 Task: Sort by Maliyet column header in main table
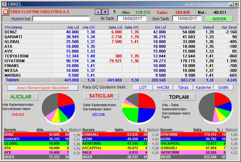point(205,27)
